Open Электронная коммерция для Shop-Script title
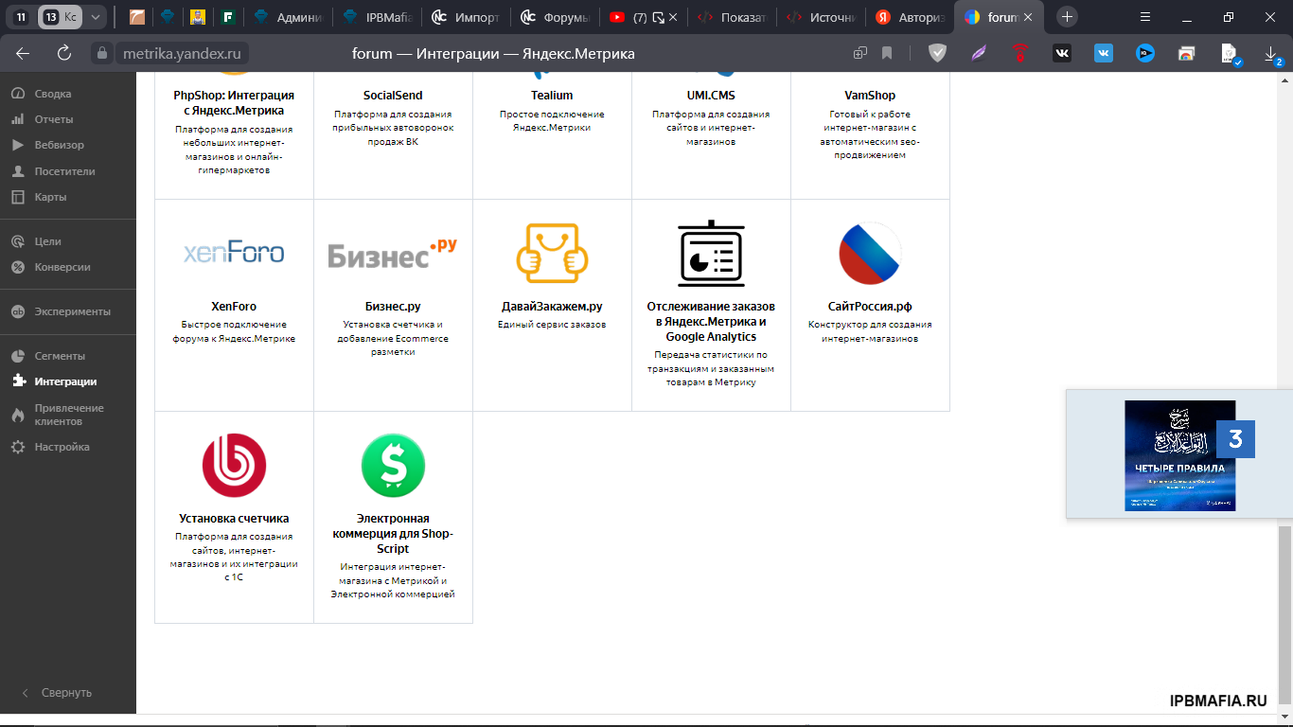The height and width of the screenshot is (727, 1293). pos(393,534)
